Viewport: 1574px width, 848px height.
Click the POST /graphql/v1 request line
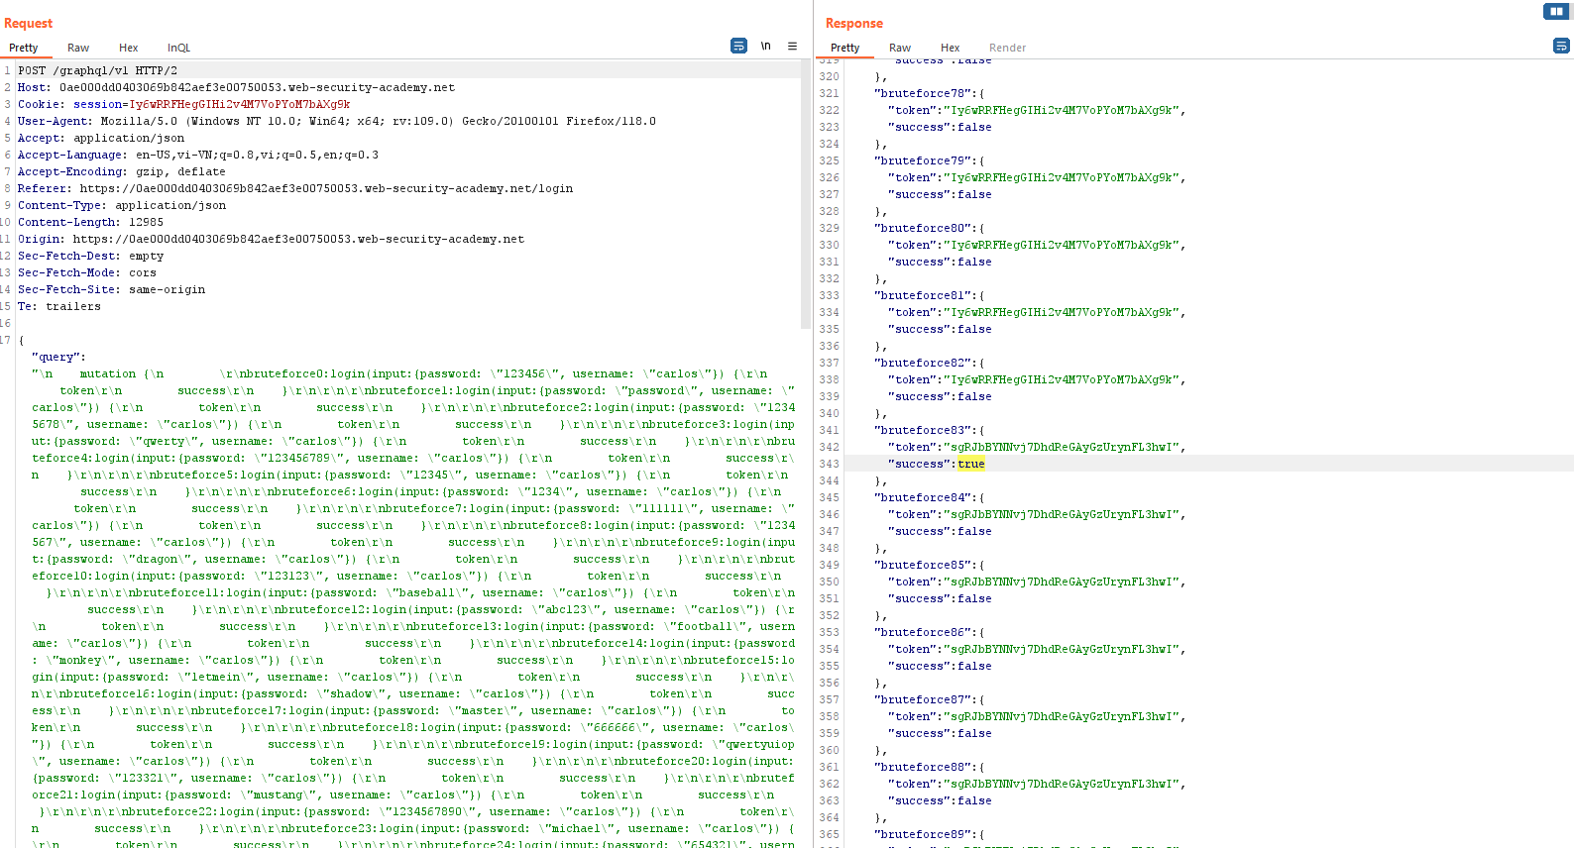97,70
